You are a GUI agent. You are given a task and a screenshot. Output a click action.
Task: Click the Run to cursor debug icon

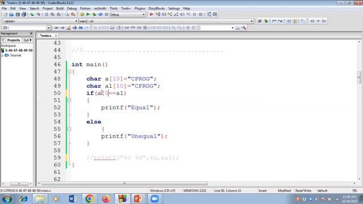(x=158, y=14)
